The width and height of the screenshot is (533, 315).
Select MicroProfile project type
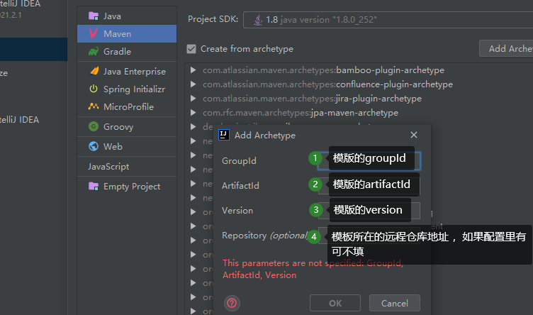pos(127,107)
